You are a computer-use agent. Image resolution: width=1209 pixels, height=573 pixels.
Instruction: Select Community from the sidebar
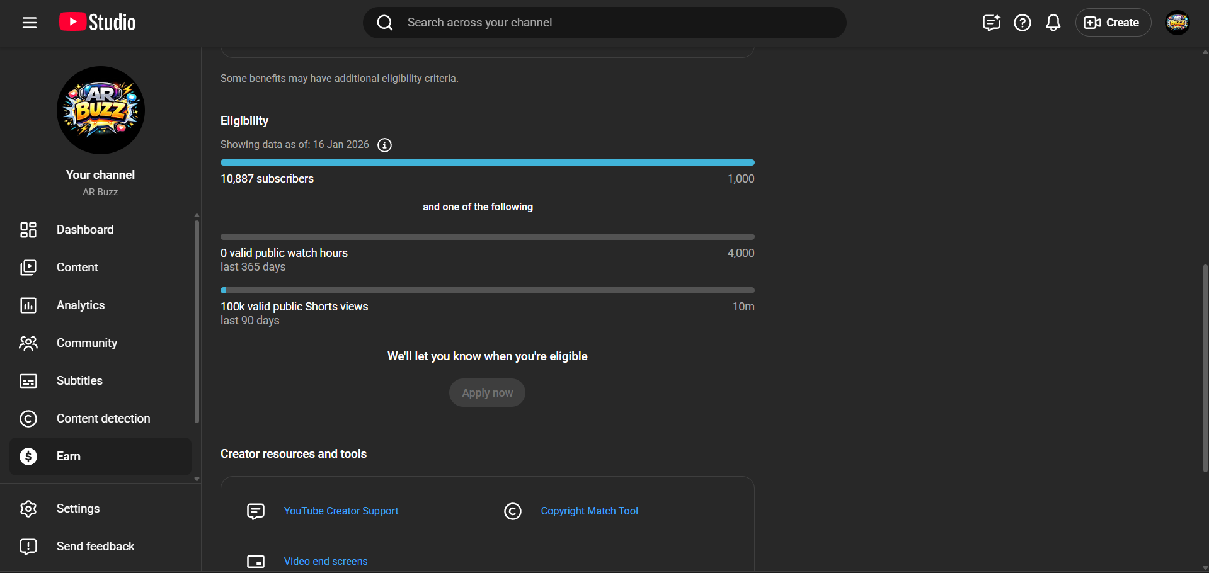(87, 343)
